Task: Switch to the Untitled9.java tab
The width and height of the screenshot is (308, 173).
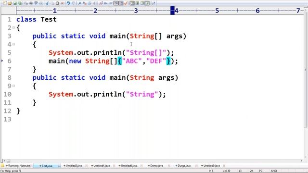Action: click(212, 166)
